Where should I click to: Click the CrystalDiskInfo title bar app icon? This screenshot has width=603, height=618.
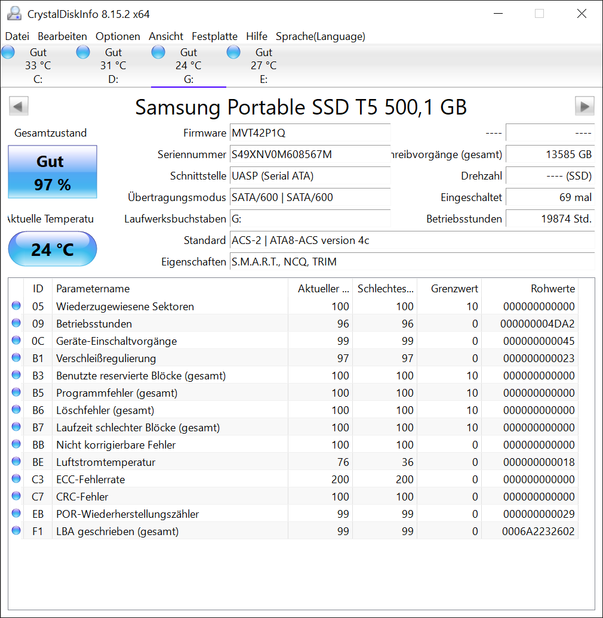[14, 14]
